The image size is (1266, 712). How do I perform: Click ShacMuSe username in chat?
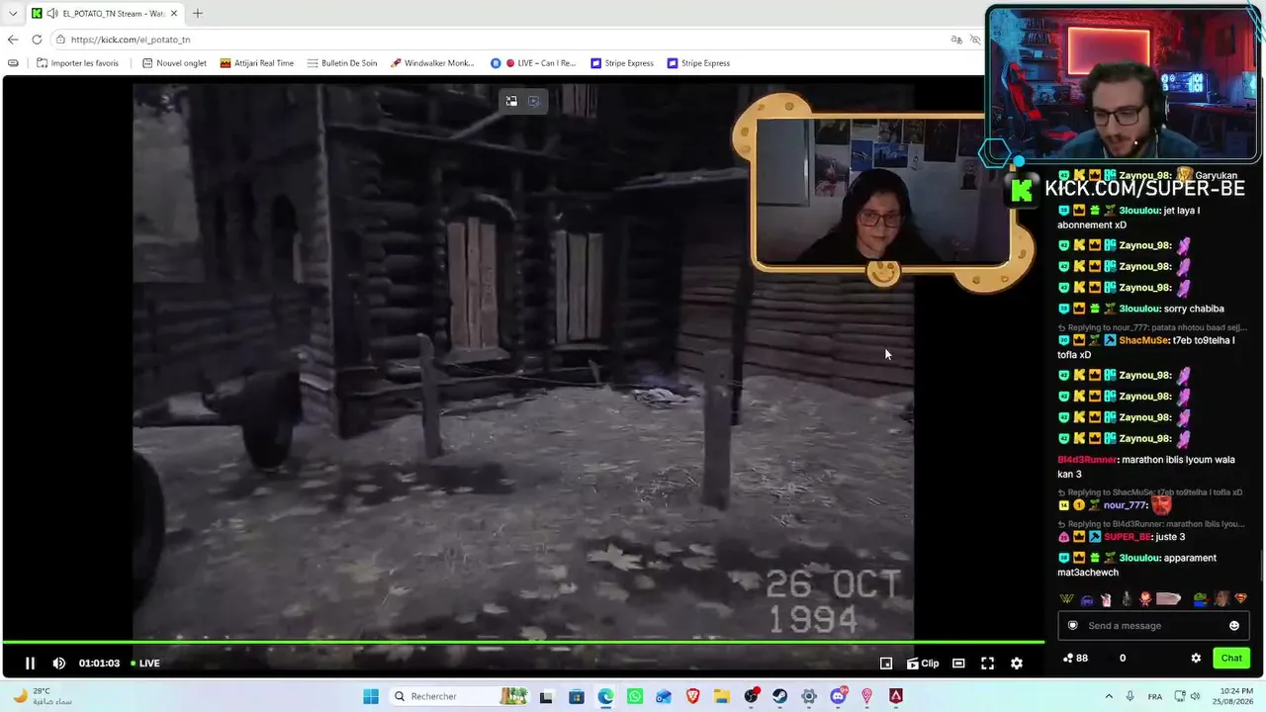pos(1143,340)
